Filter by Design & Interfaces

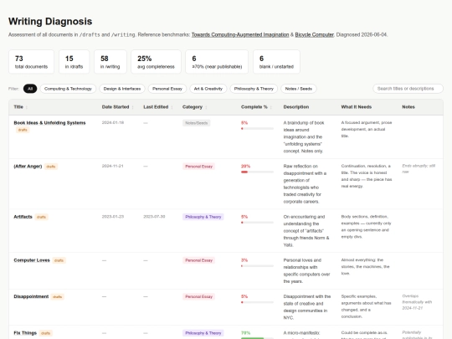pos(122,89)
